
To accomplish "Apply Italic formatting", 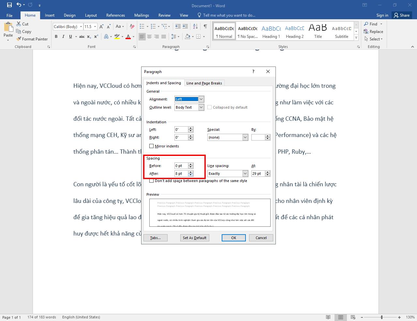I will 63,37.
